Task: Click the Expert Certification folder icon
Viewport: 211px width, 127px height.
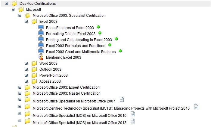Action: click(x=27, y=87)
